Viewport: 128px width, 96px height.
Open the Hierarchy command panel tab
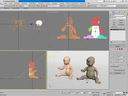point(116,13)
